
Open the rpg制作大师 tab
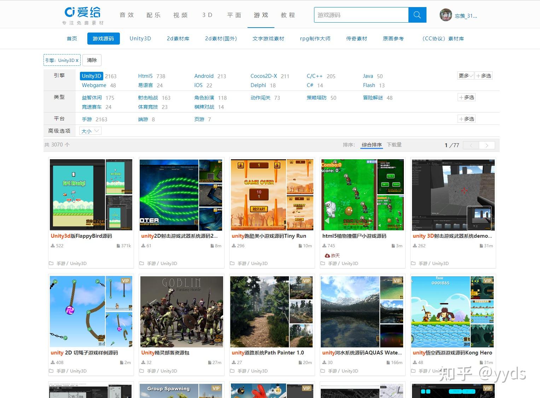(315, 39)
